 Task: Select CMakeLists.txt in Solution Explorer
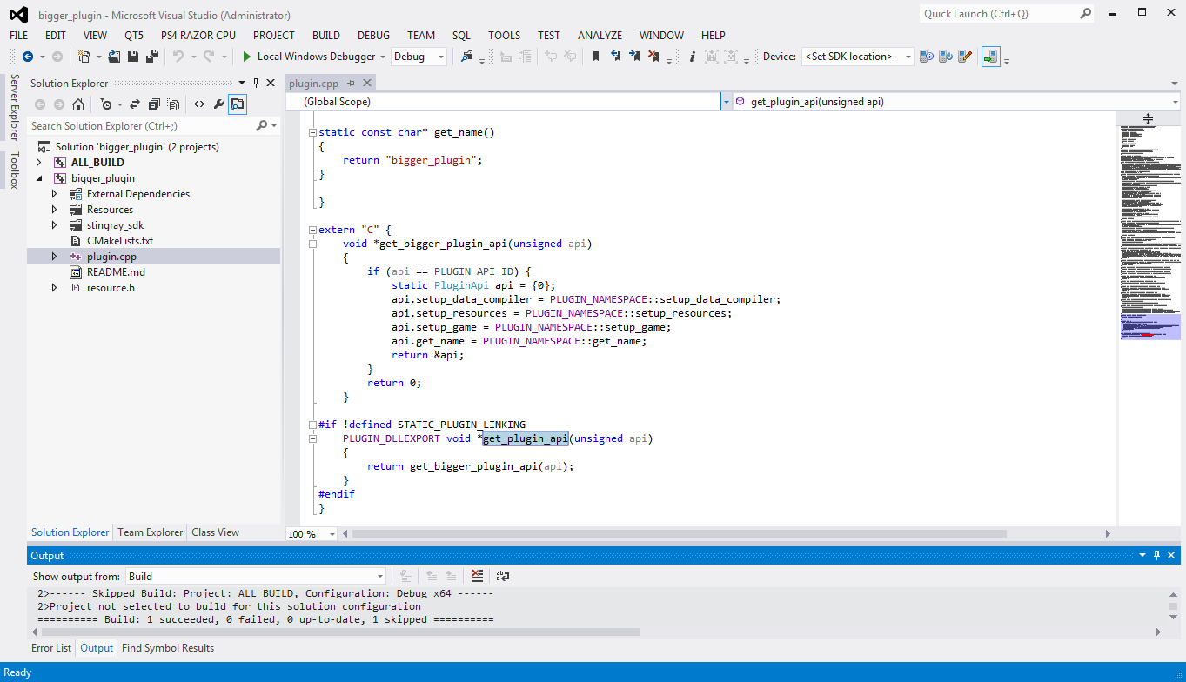click(x=120, y=241)
